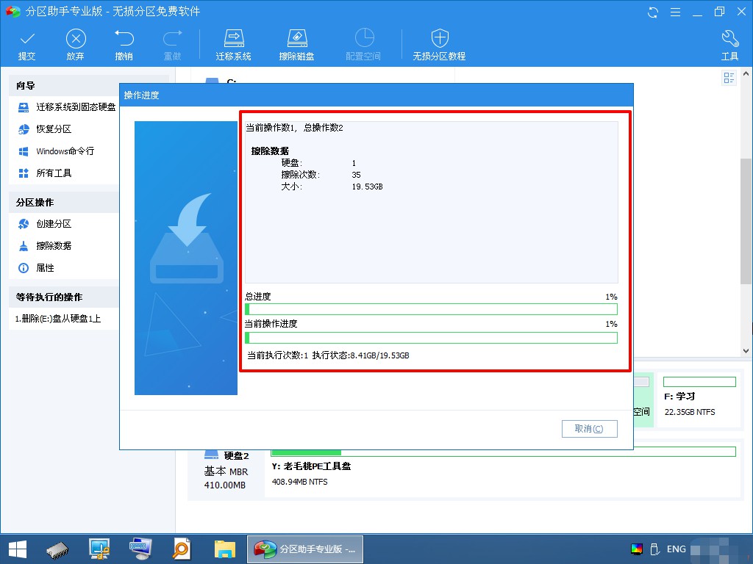The width and height of the screenshot is (753, 564).
Task: Click 擦除数据 under partition operations
Action: click(x=45, y=246)
